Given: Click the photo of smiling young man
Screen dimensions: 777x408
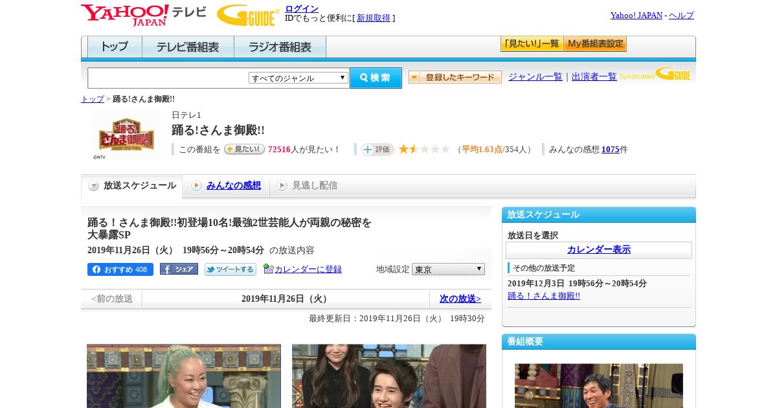Looking at the screenshot, I should [389, 376].
